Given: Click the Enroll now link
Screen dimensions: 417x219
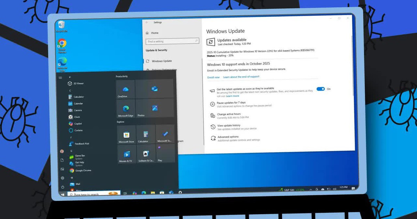Looking at the screenshot, I should point(213,77).
